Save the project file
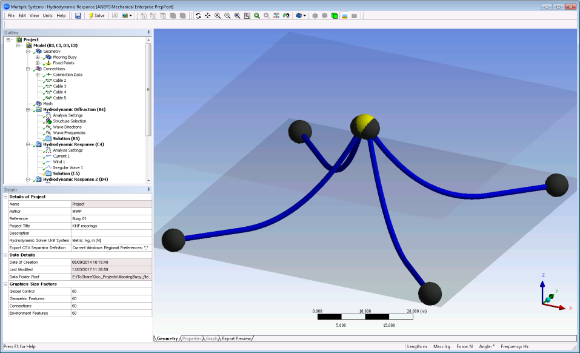This screenshot has height=353, width=580. pyautogui.click(x=79, y=16)
